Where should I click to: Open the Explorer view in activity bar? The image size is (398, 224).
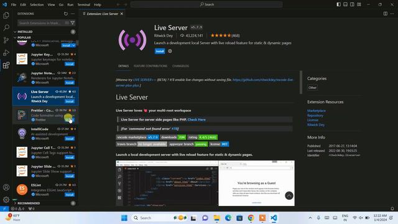(x=6, y=16)
